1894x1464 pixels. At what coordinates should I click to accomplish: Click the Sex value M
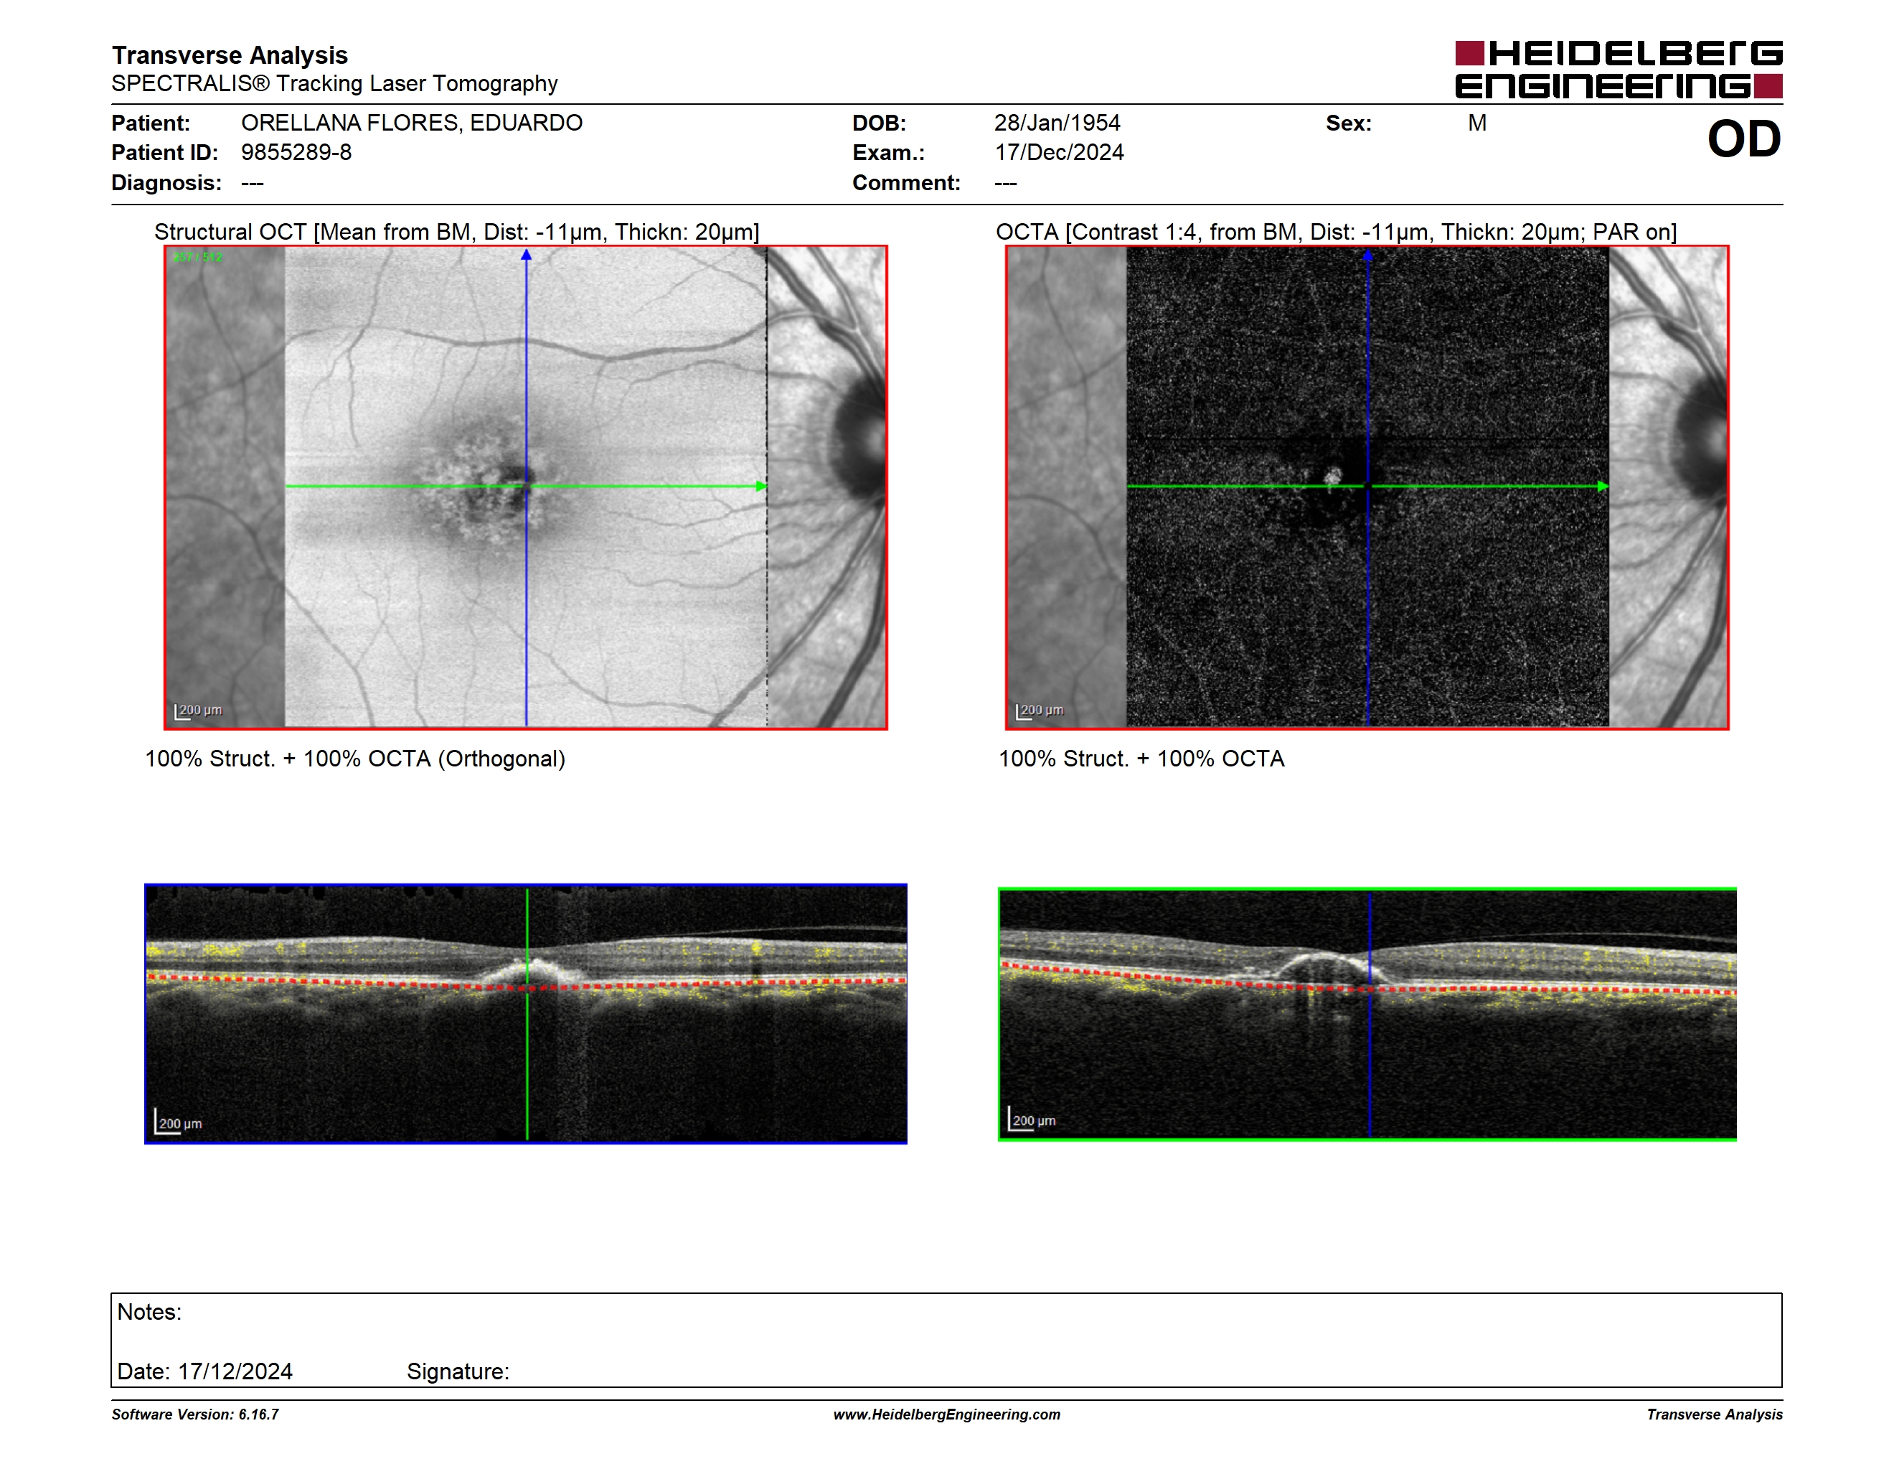coord(1478,123)
